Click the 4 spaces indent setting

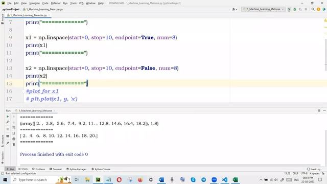click(x=315, y=173)
